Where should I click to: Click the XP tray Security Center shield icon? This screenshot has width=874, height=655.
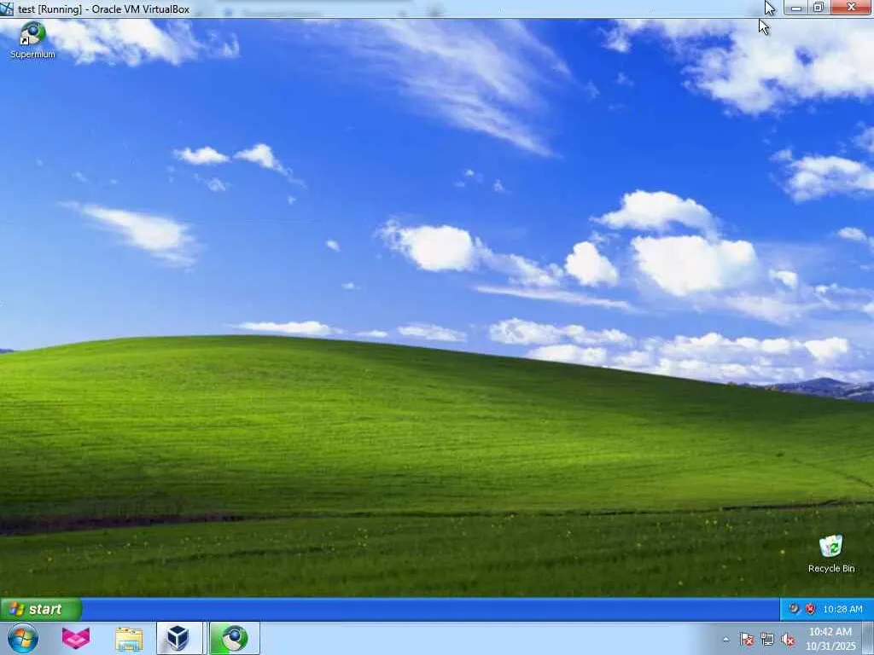[x=811, y=609]
